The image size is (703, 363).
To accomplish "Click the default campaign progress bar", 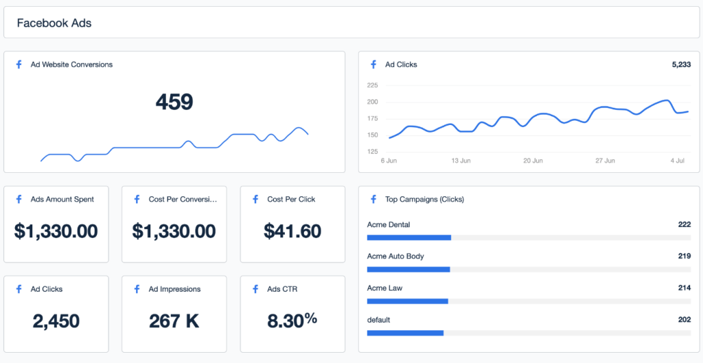I will (529, 333).
